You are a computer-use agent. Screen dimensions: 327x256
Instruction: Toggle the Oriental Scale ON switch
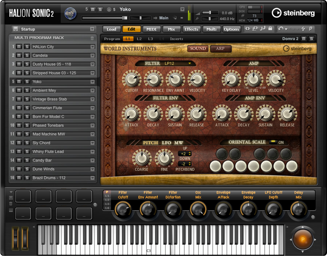pos(272,142)
